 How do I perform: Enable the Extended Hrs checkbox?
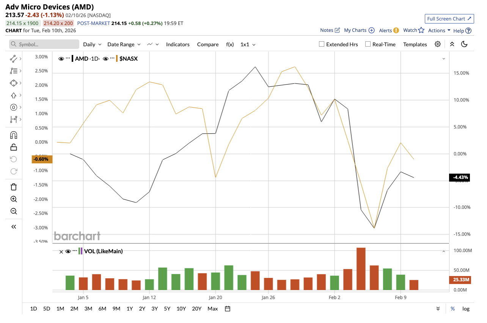point(322,44)
